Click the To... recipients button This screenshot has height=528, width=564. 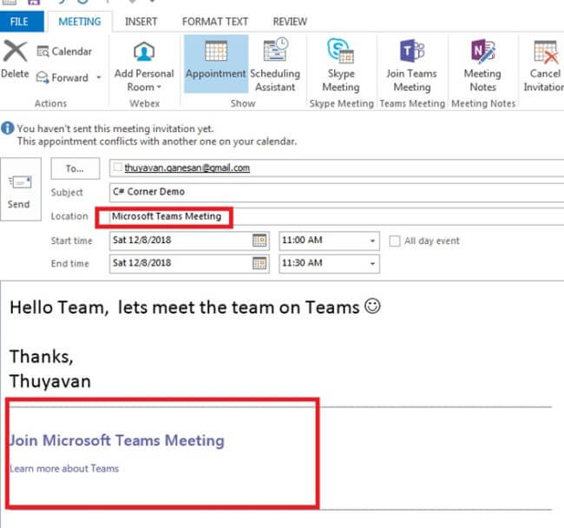[75, 168]
